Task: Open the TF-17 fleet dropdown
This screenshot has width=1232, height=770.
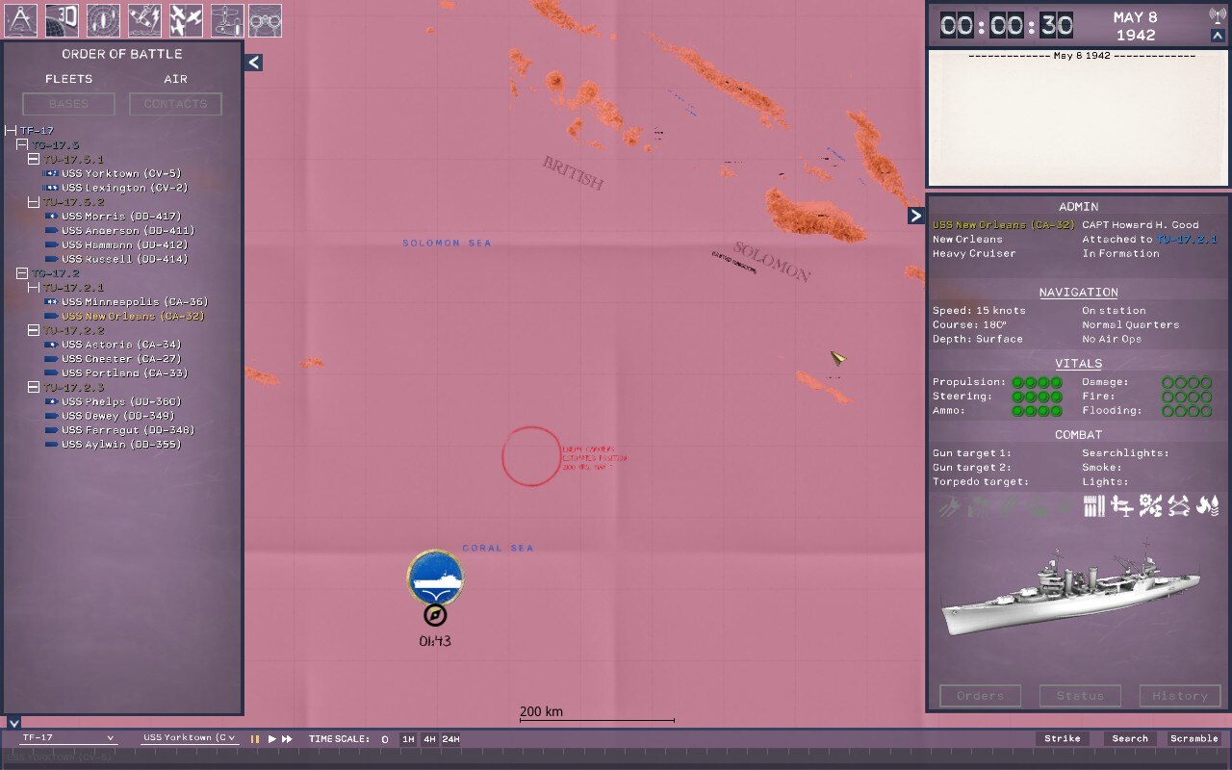Action: point(67,738)
